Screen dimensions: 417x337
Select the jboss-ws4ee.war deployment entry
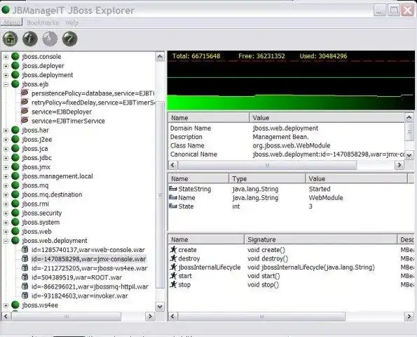pyautogui.click(x=90, y=268)
